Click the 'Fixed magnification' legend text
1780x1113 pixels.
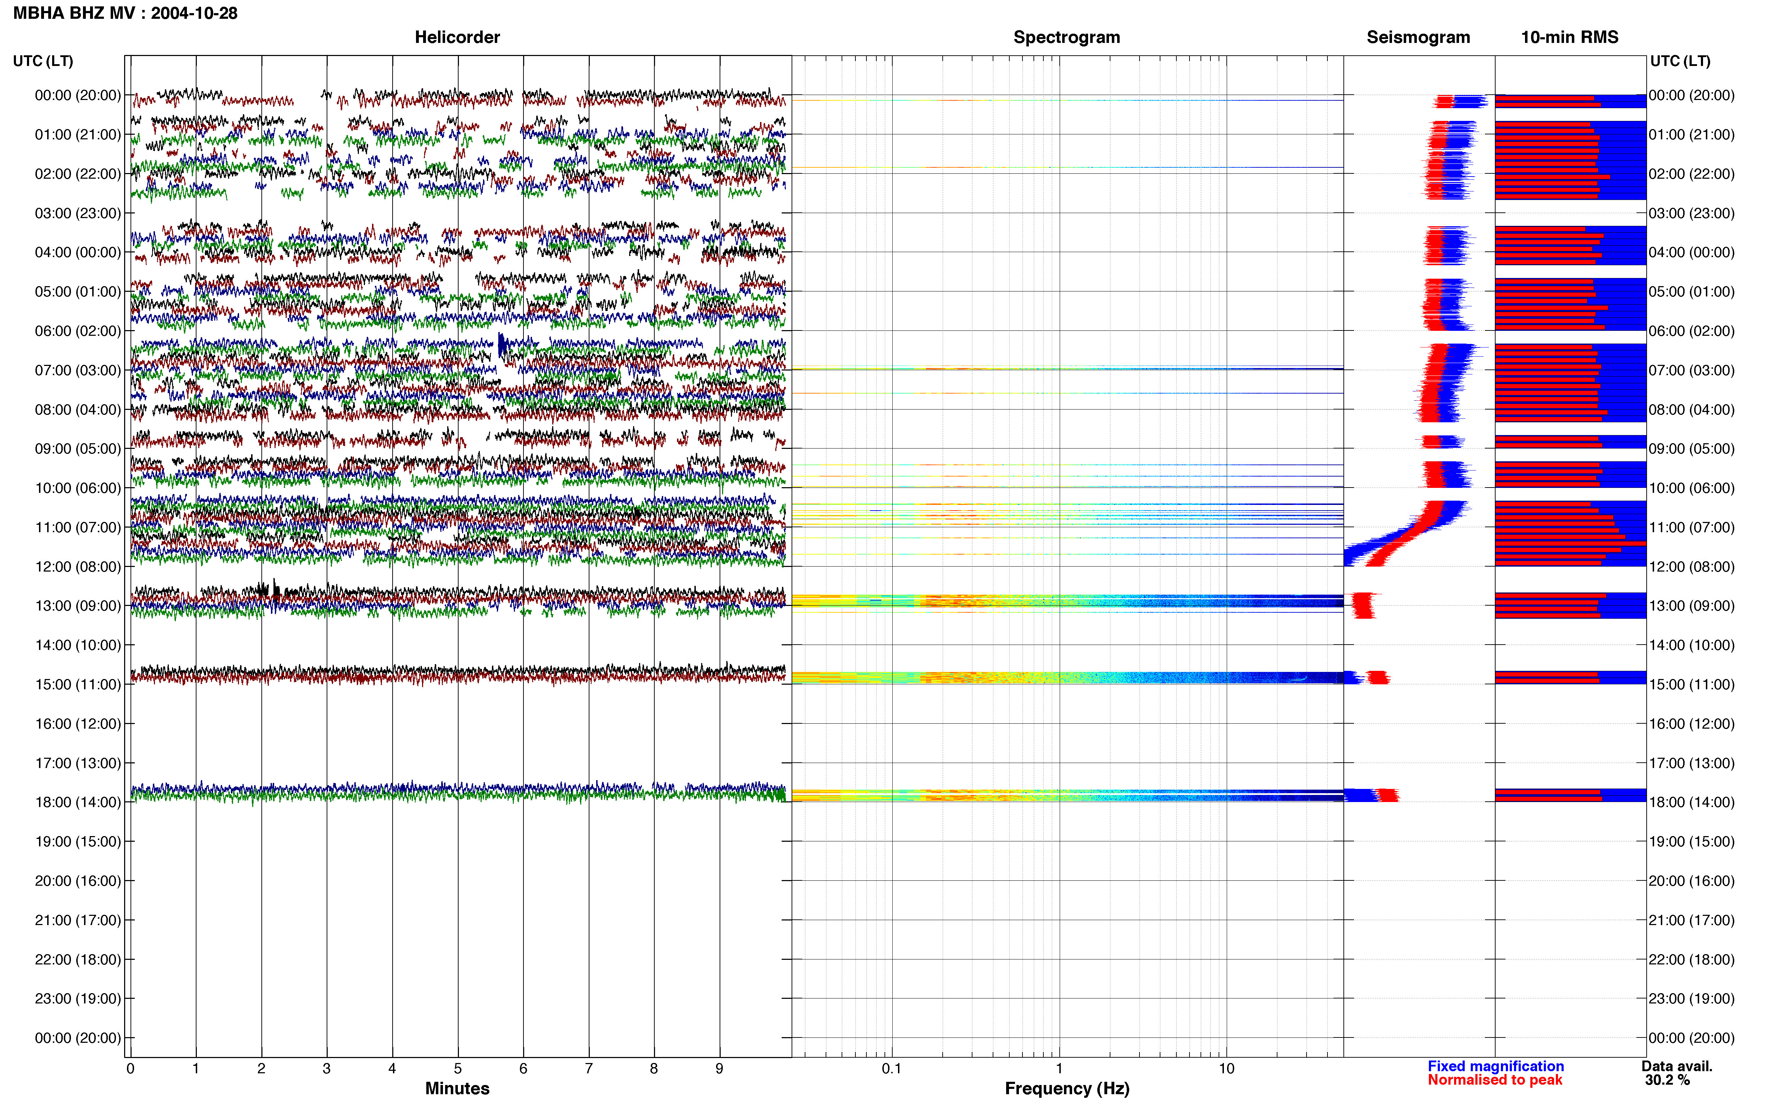pyautogui.click(x=1495, y=1066)
